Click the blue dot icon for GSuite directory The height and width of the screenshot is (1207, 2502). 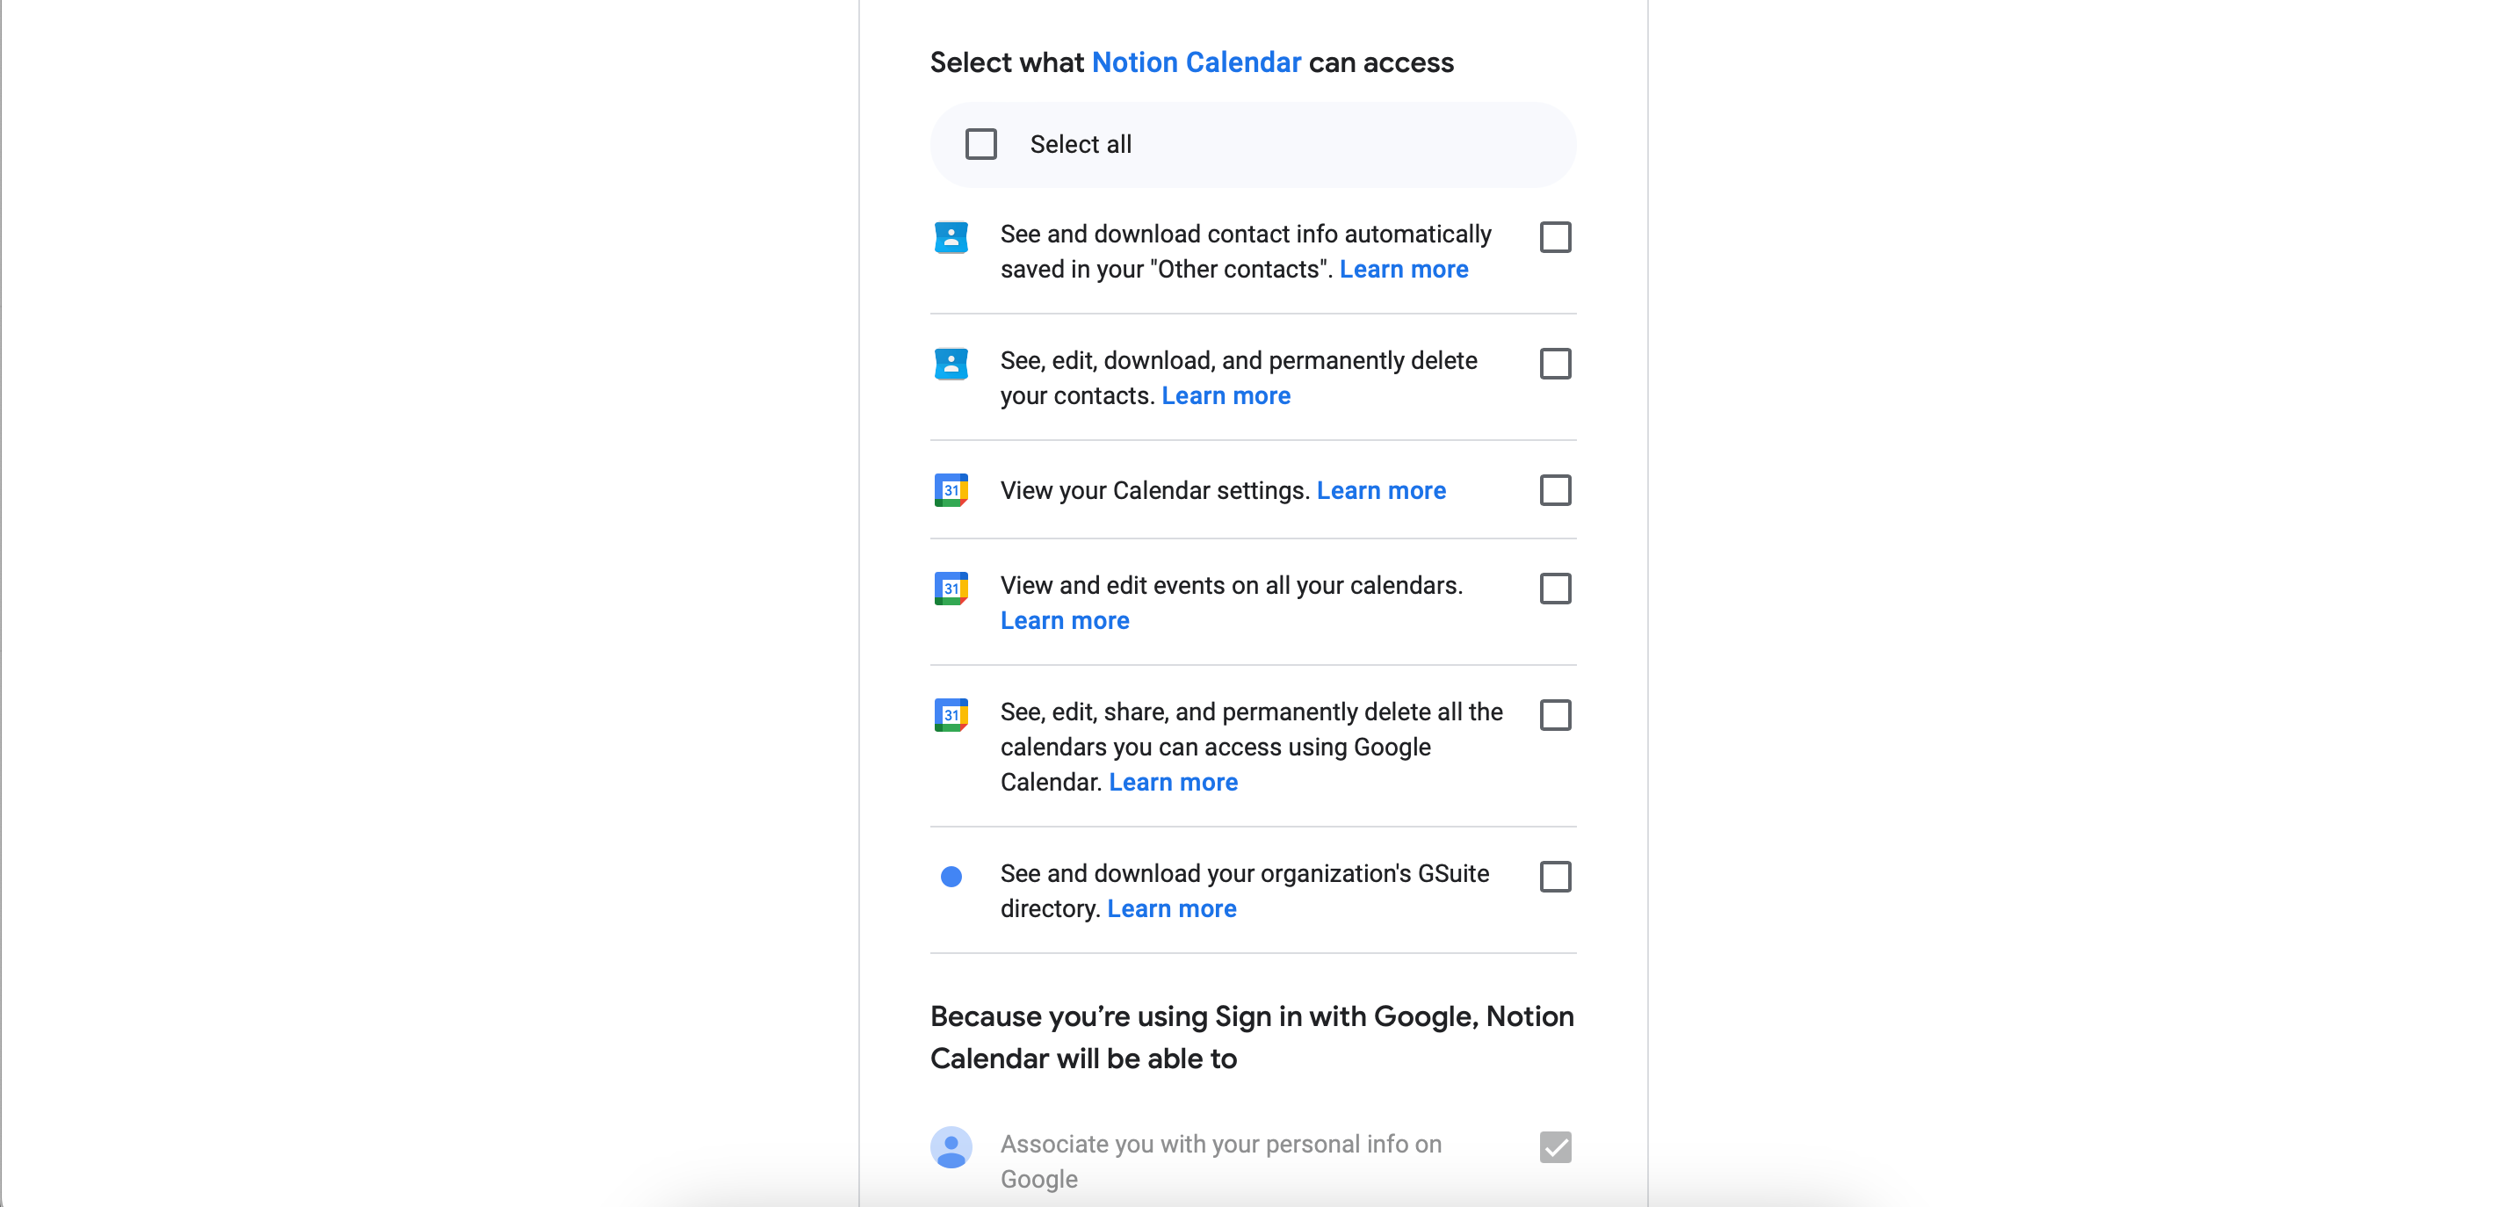[x=951, y=877]
